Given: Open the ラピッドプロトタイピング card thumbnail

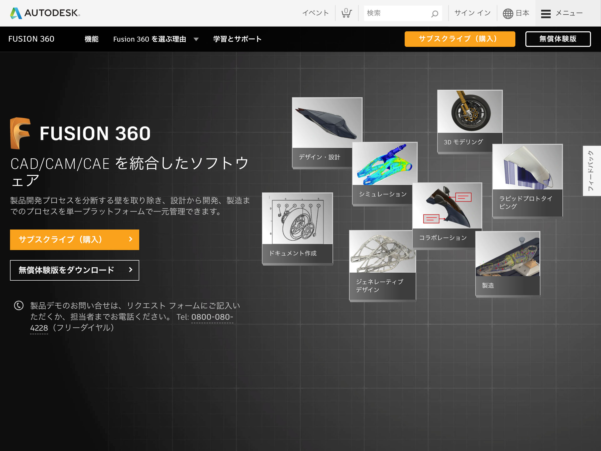Looking at the screenshot, I should click(x=527, y=167).
